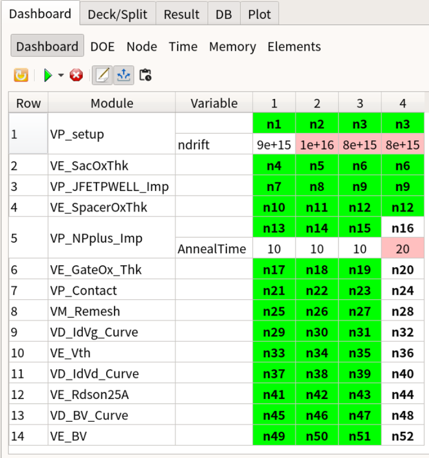Select the VM_Remesh module
Image resolution: width=429 pixels, height=458 pixels.
[112, 311]
